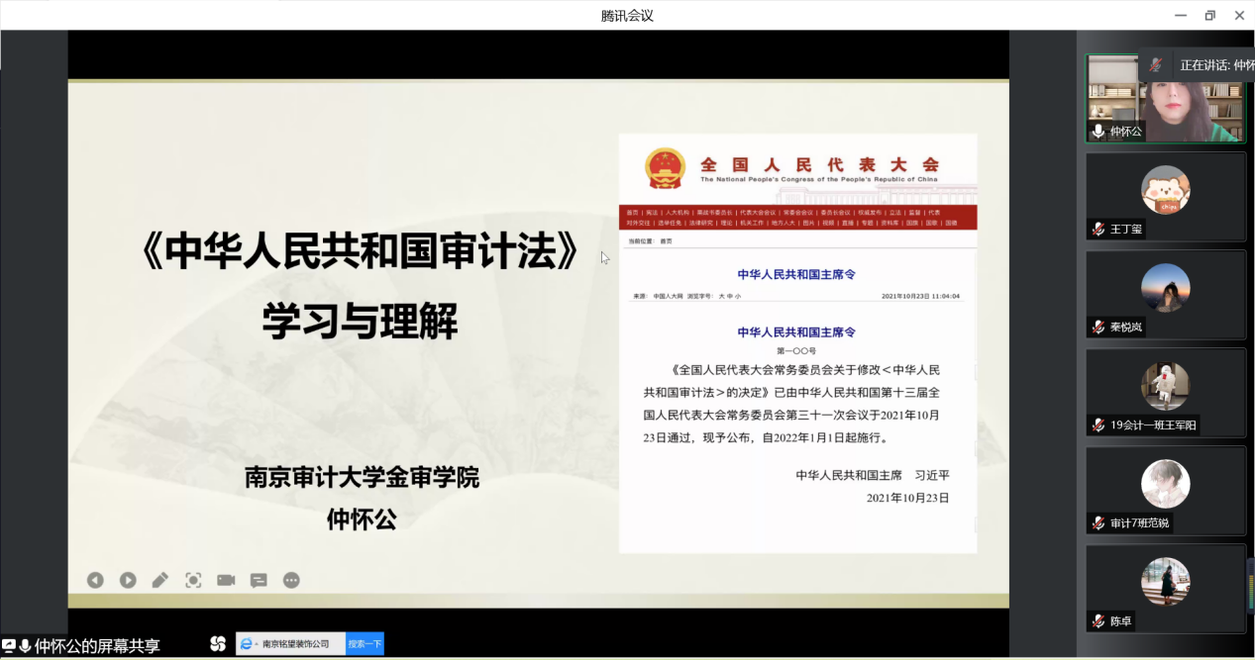Toggle 王丁玺's muted microphone icon
The width and height of the screenshot is (1255, 660).
pyautogui.click(x=1098, y=230)
